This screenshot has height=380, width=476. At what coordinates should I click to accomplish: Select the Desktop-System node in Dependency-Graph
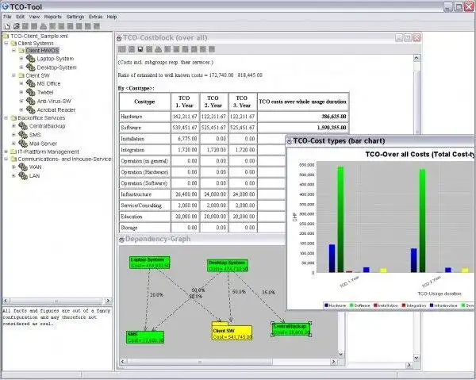tap(228, 266)
